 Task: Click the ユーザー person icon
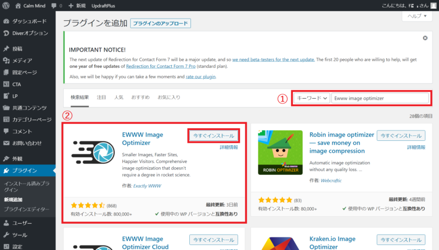pos(6,223)
